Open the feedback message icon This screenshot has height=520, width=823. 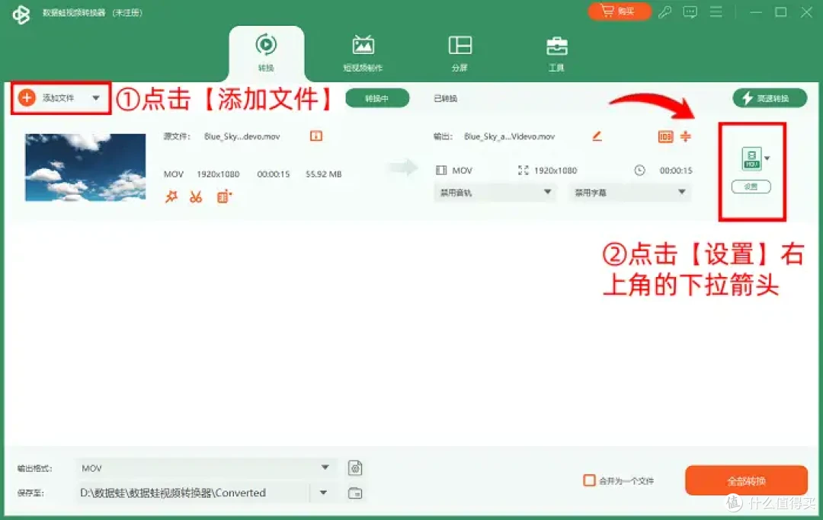[690, 11]
